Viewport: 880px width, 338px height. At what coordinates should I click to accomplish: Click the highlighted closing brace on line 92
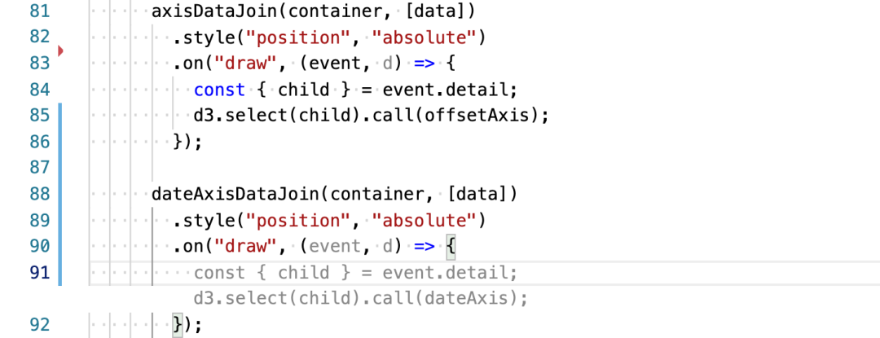tap(178, 325)
